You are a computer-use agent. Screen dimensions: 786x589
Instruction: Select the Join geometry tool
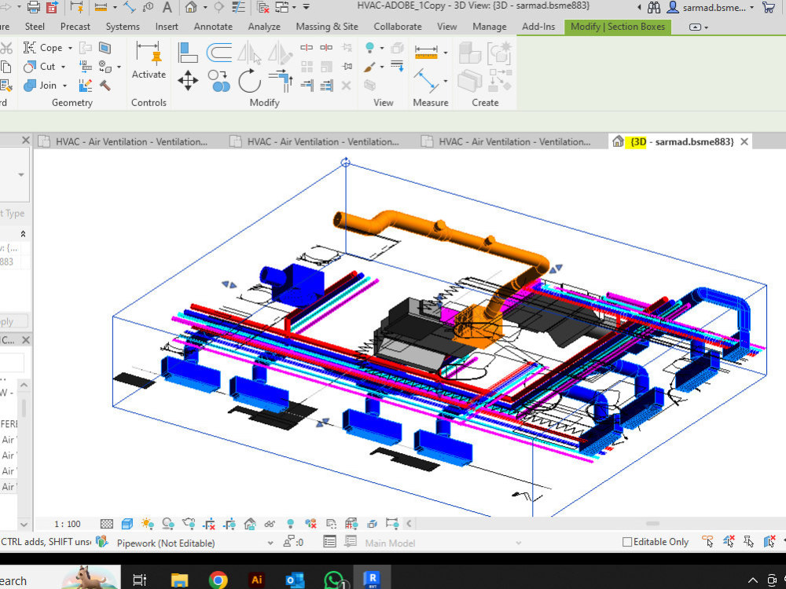click(40, 85)
